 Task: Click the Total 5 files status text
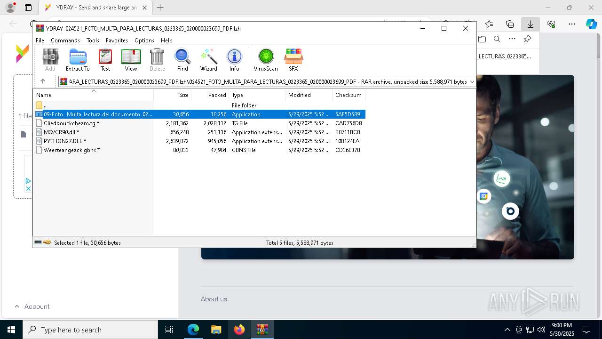point(300,243)
